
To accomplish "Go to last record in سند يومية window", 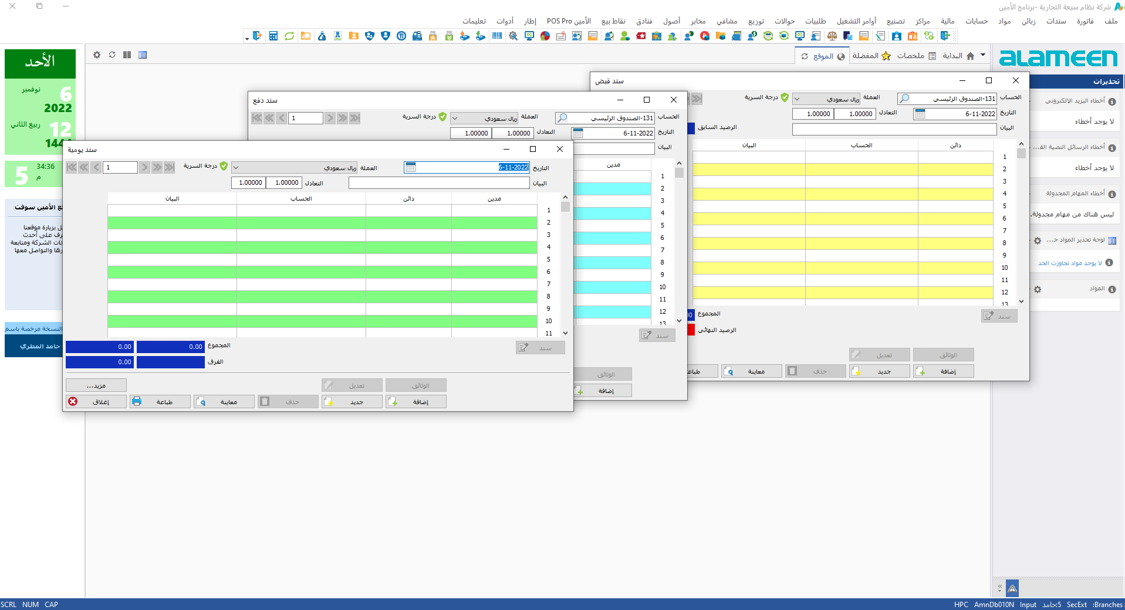I will coord(169,167).
